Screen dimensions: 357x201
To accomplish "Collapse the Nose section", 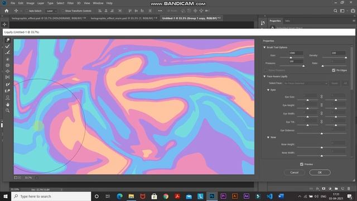I will (x=268, y=137).
